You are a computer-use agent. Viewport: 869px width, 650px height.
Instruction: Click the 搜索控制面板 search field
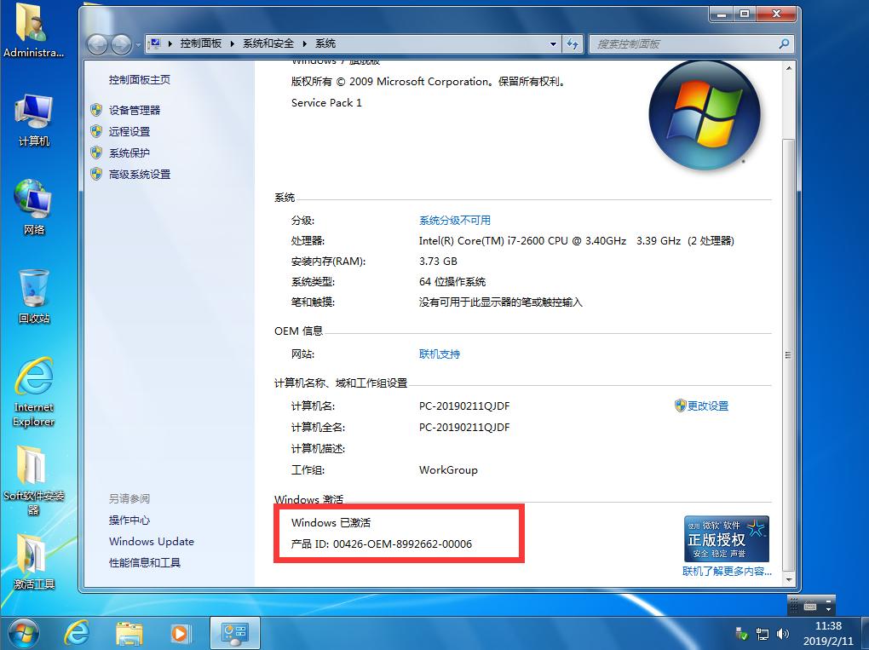coord(690,43)
